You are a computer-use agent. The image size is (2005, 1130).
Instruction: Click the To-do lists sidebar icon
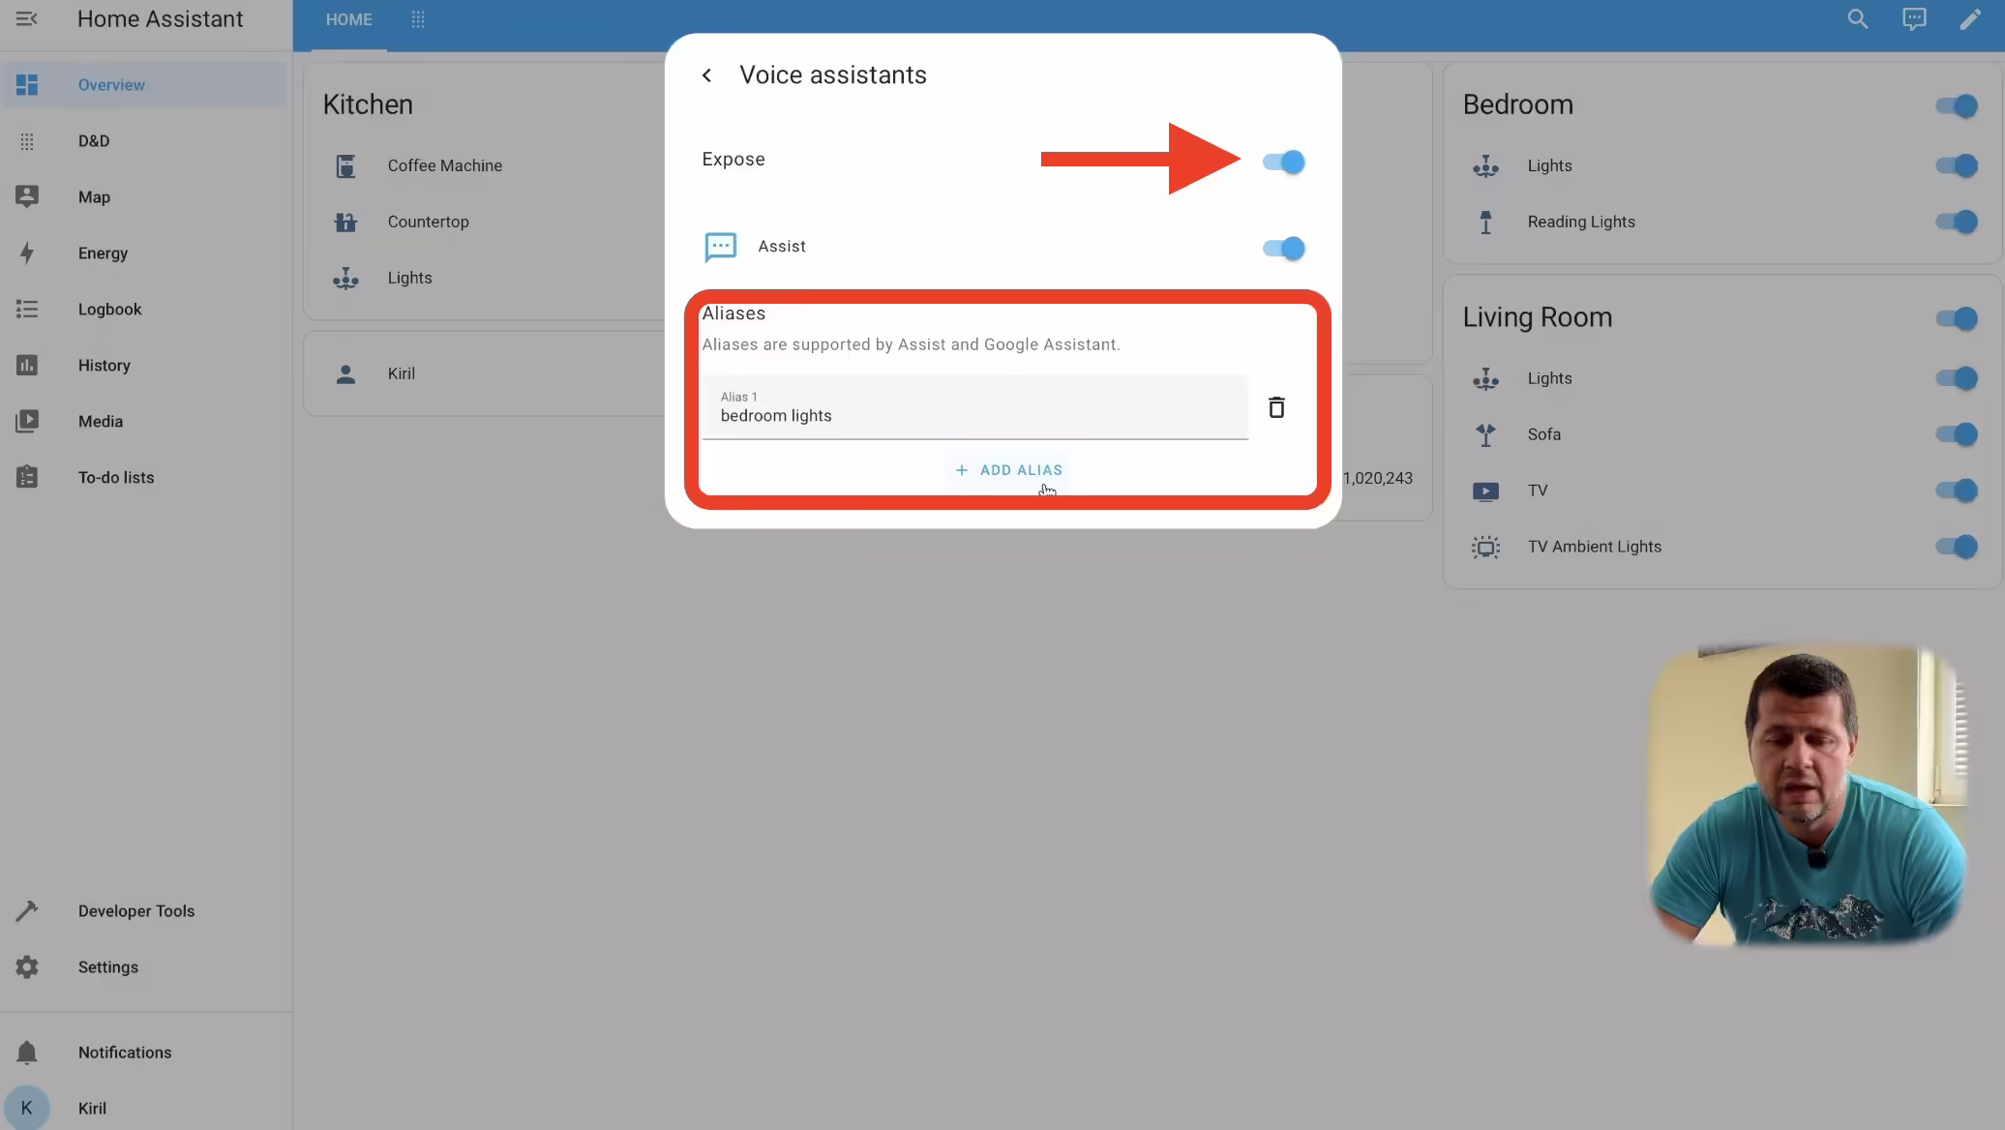click(x=27, y=478)
